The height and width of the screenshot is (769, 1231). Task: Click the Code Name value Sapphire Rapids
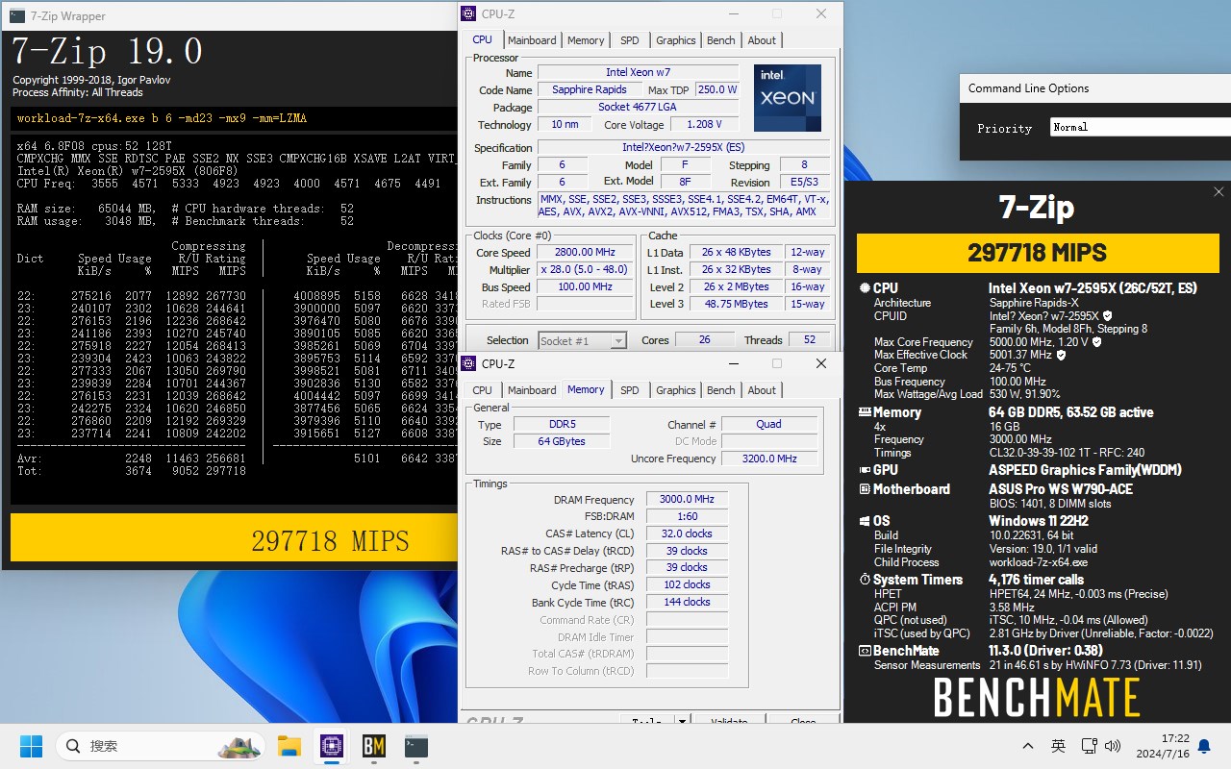[x=590, y=89]
